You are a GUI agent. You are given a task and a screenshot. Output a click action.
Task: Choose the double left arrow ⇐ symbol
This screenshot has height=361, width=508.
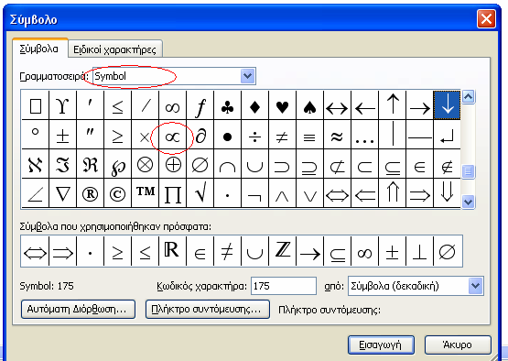point(365,193)
